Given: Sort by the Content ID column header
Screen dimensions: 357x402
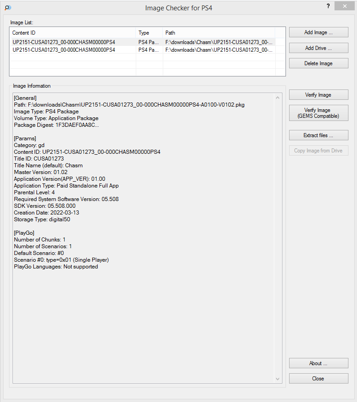Looking at the screenshot, I should click(x=72, y=33).
